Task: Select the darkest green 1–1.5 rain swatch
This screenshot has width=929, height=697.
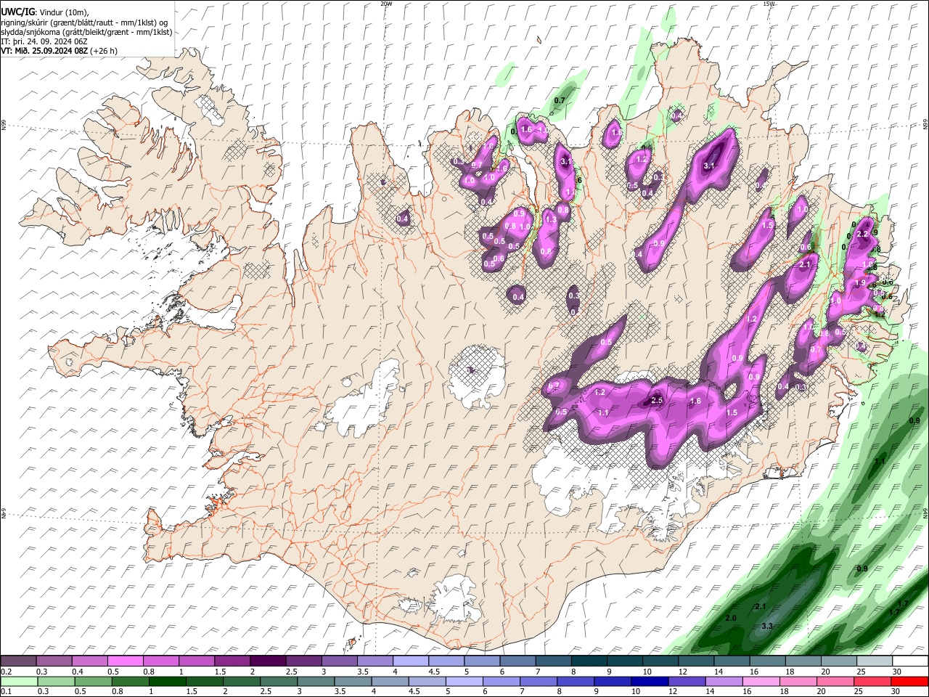Action: tap(167, 681)
